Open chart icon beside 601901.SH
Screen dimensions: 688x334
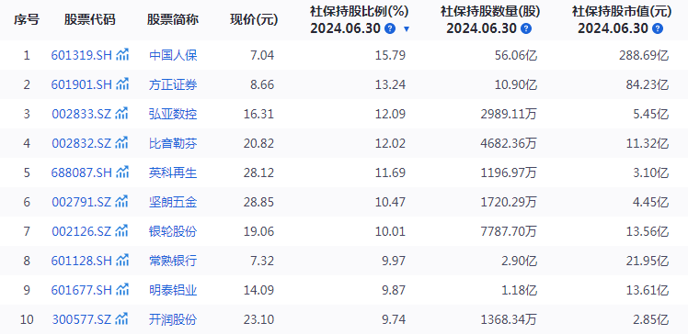tap(122, 84)
